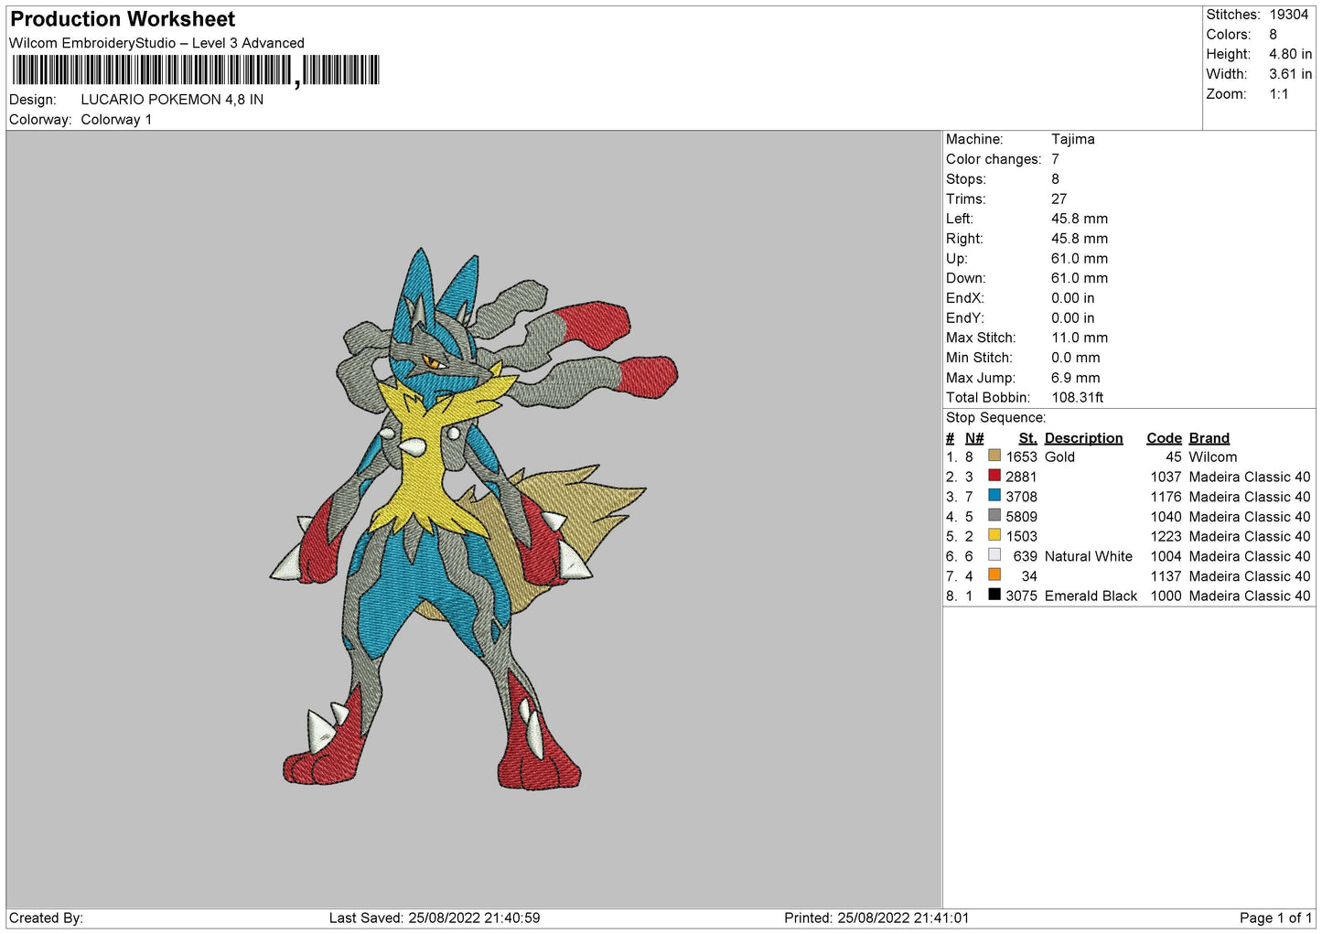Image resolution: width=1322 pixels, height=934 pixels.
Task: Click code 1037 in the stop sequence
Action: click(1166, 478)
